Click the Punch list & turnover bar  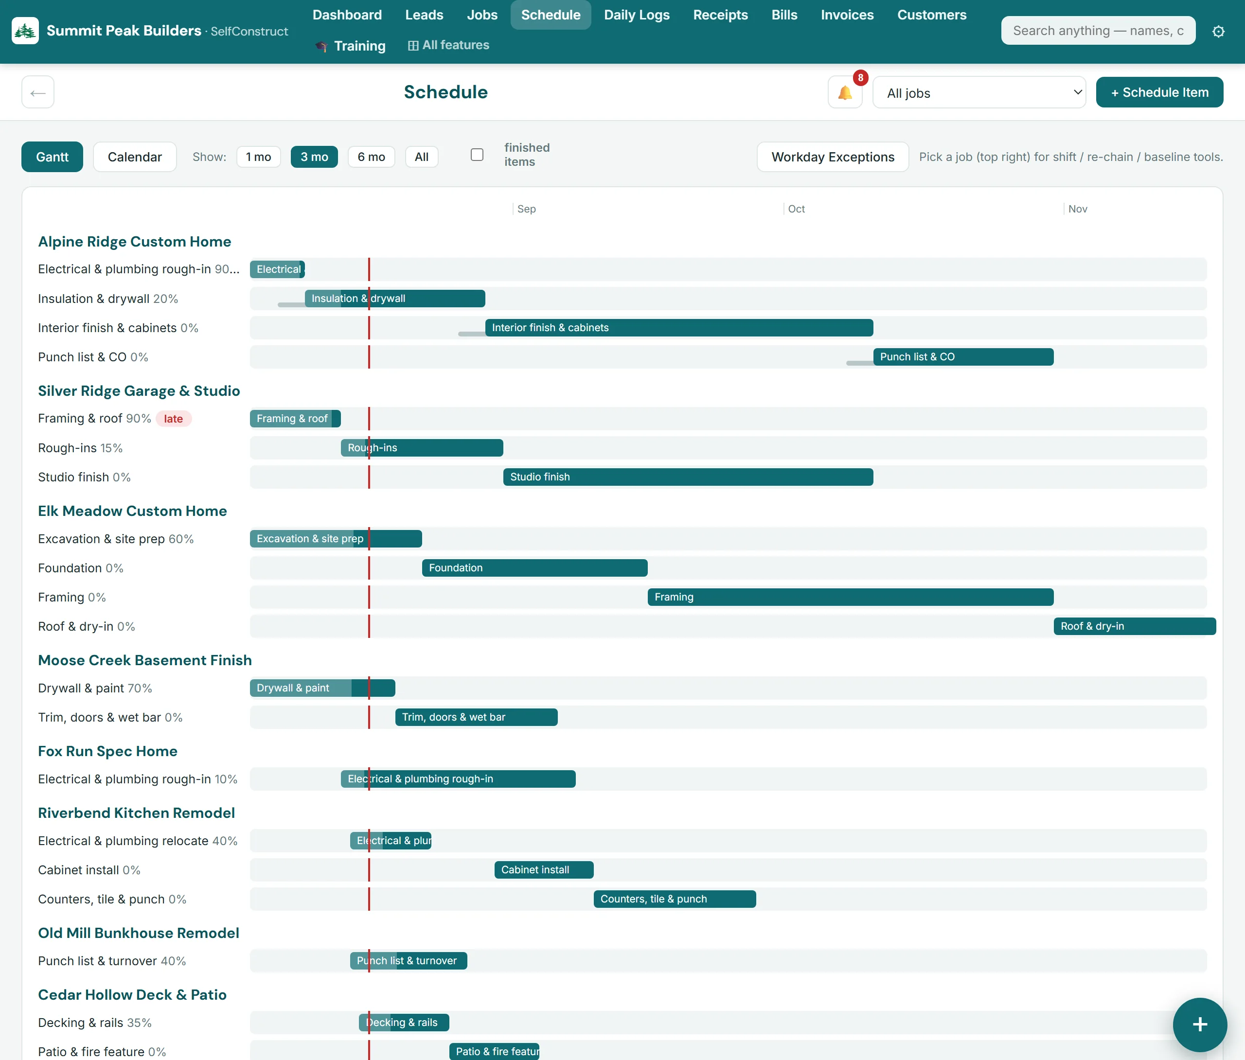click(x=409, y=961)
